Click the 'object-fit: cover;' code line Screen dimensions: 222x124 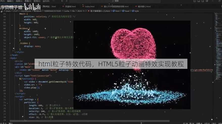[x=35, y=37]
